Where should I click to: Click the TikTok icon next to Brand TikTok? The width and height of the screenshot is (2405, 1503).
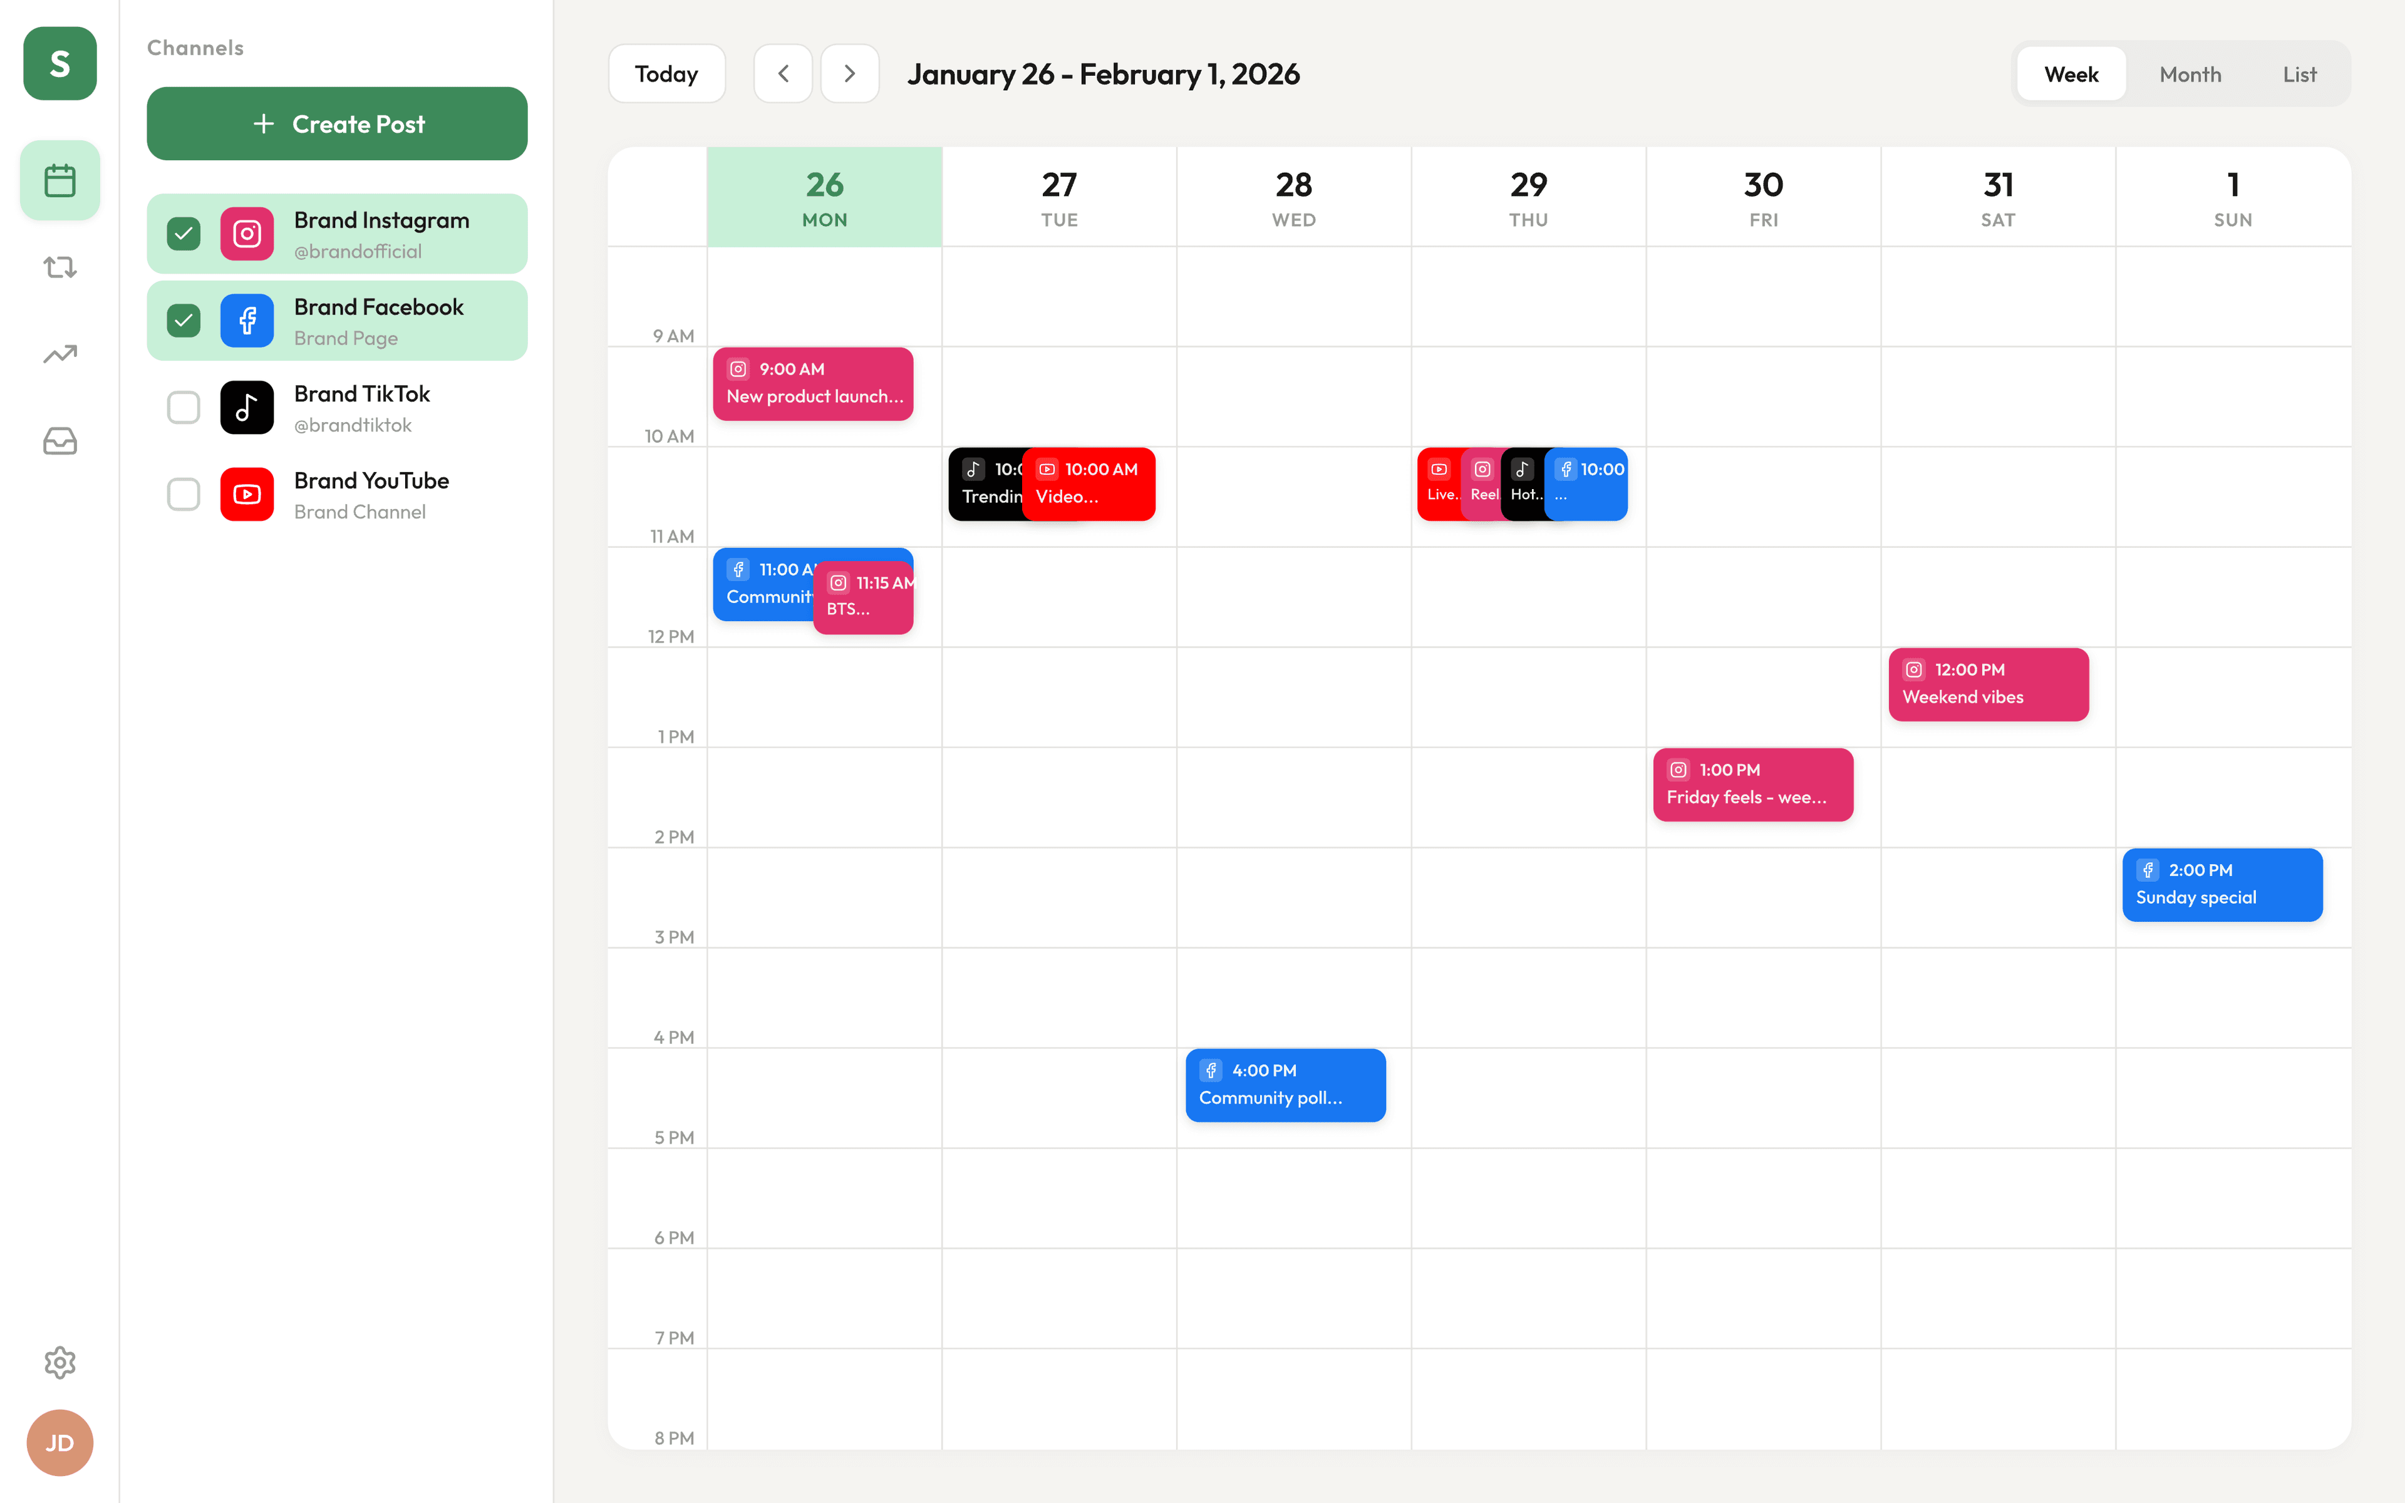pyautogui.click(x=247, y=408)
